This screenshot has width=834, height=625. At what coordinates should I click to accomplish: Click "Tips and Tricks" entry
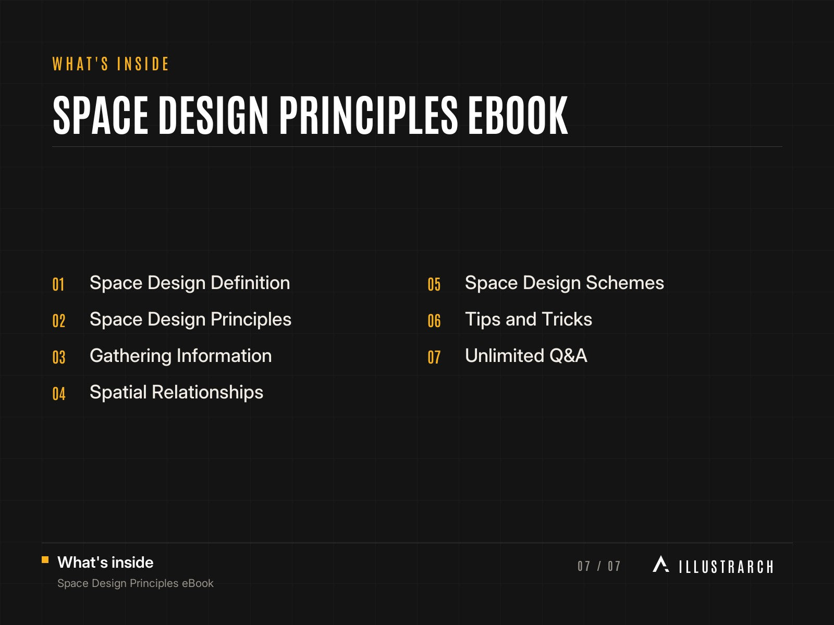click(x=529, y=319)
